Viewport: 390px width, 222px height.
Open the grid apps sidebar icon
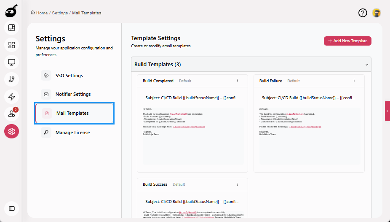(x=11, y=45)
